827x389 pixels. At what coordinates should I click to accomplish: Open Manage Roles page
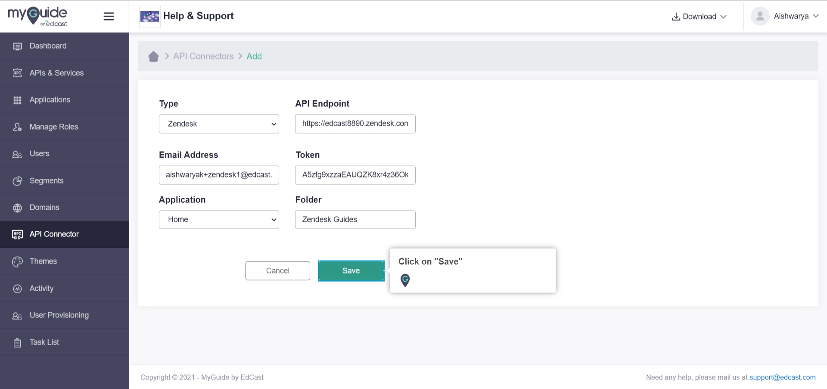[x=65, y=127]
